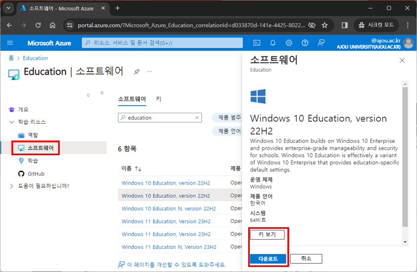Viewport: 417px width, 272px height.
Task: Click the 홈 breadcrumb link
Action: pyautogui.click(x=11, y=58)
